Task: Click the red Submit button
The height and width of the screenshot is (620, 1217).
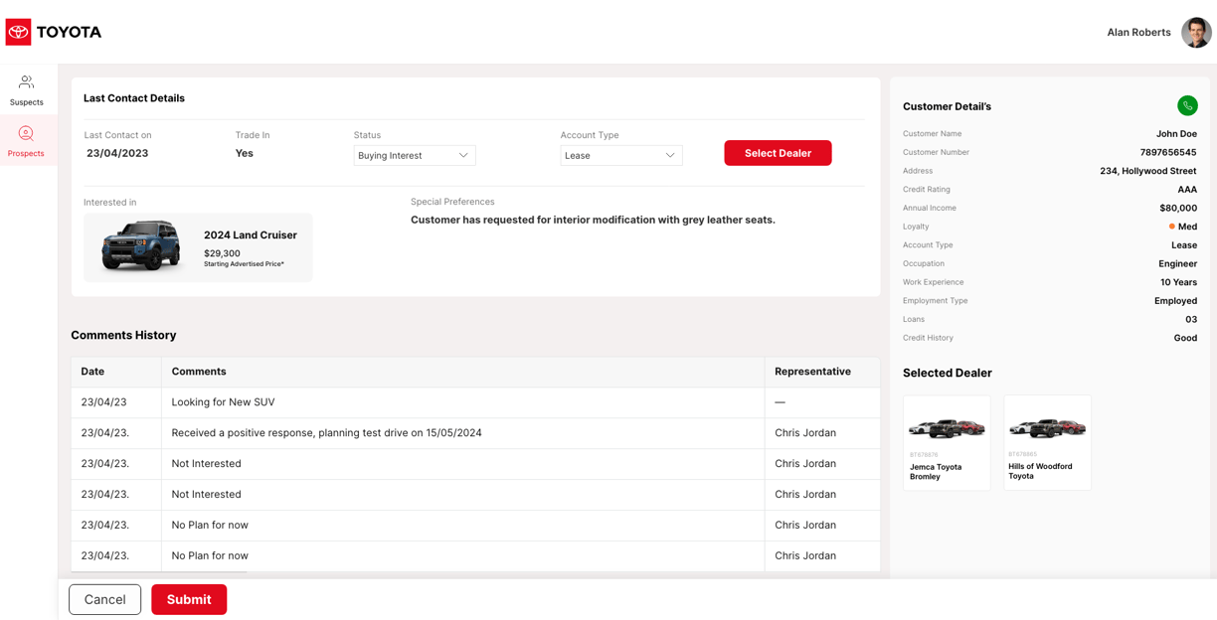Action: click(189, 599)
